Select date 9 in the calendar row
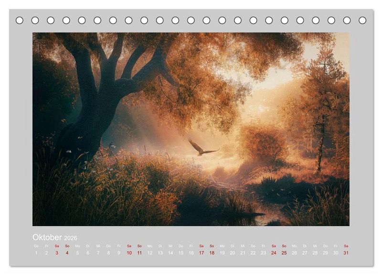Screen dimensions: 382x275 pyautogui.click(x=119, y=253)
